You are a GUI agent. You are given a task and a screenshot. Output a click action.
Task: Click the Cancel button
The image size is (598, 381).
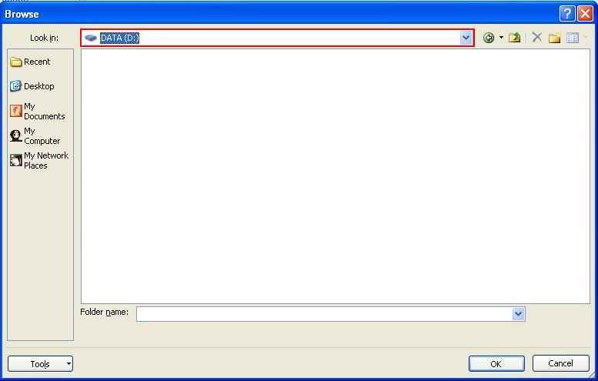tap(560, 363)
